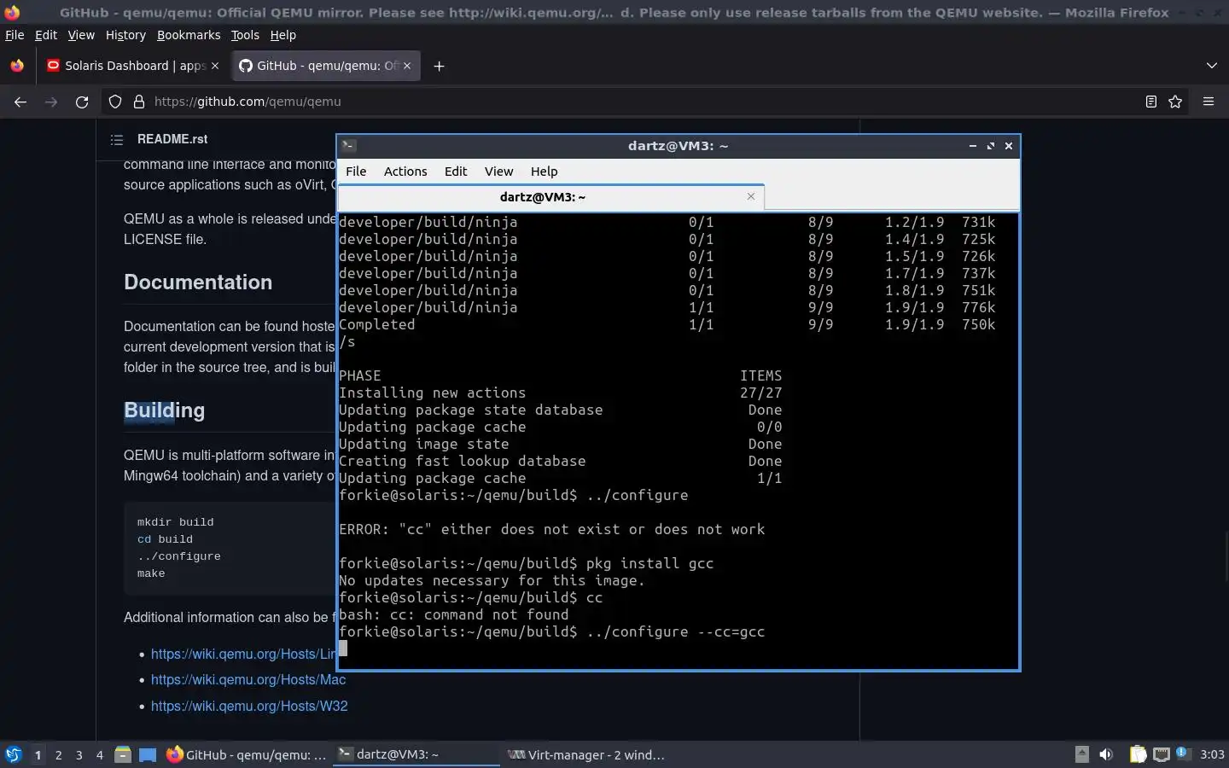1229x768 pixels.
Task: Activate Virt-manager taskbar entry
Action: 586,754
